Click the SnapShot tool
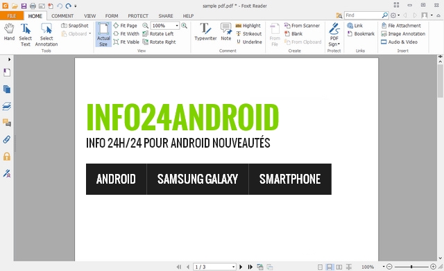The height and width of the screenshot is (271, 444). pos(75,26)
